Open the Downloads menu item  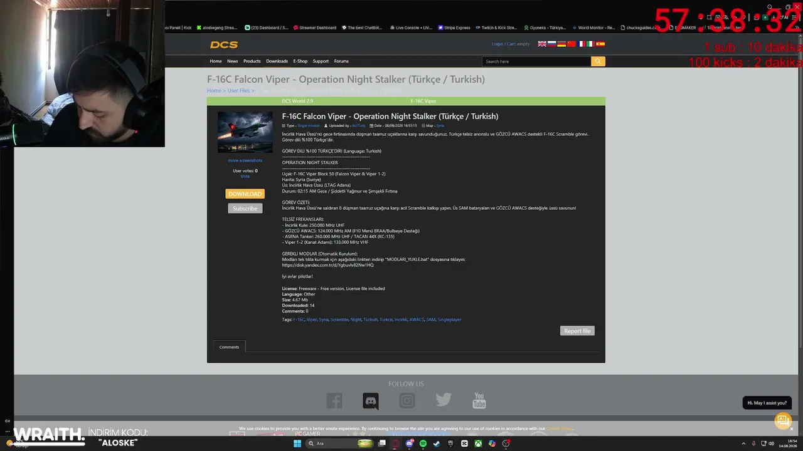click(x=277, y=61)
